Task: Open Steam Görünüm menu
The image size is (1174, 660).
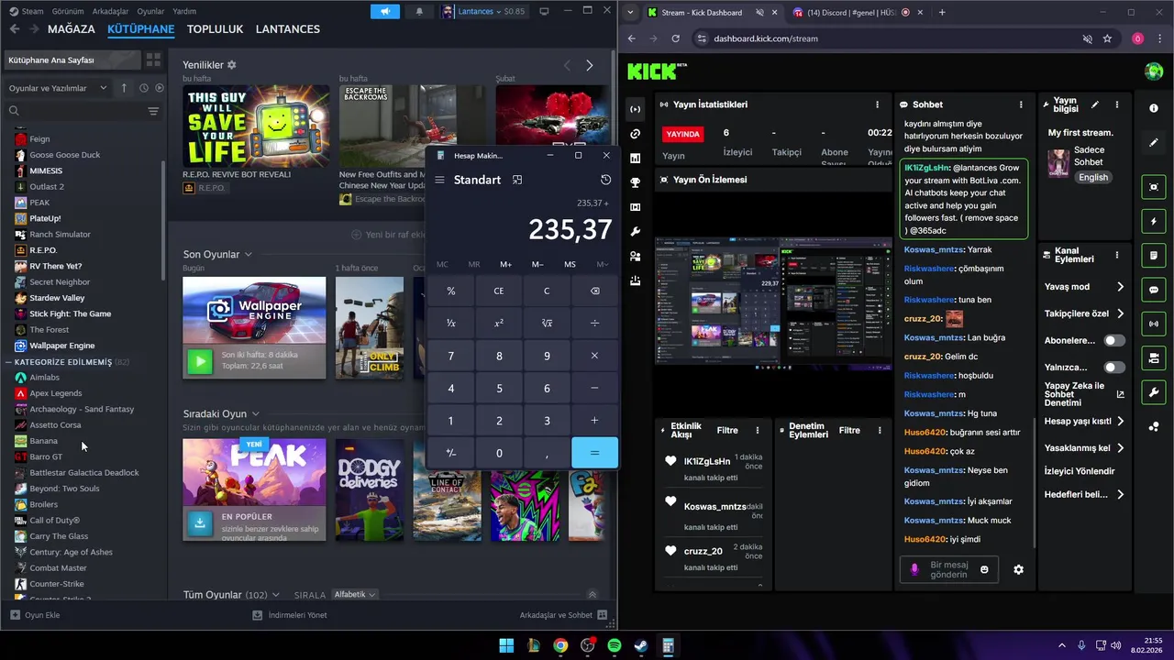Action: pos(68,11)
